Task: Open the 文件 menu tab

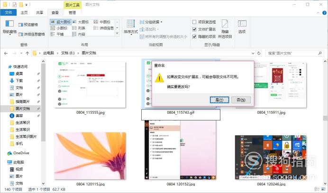Action: point(9,12)
